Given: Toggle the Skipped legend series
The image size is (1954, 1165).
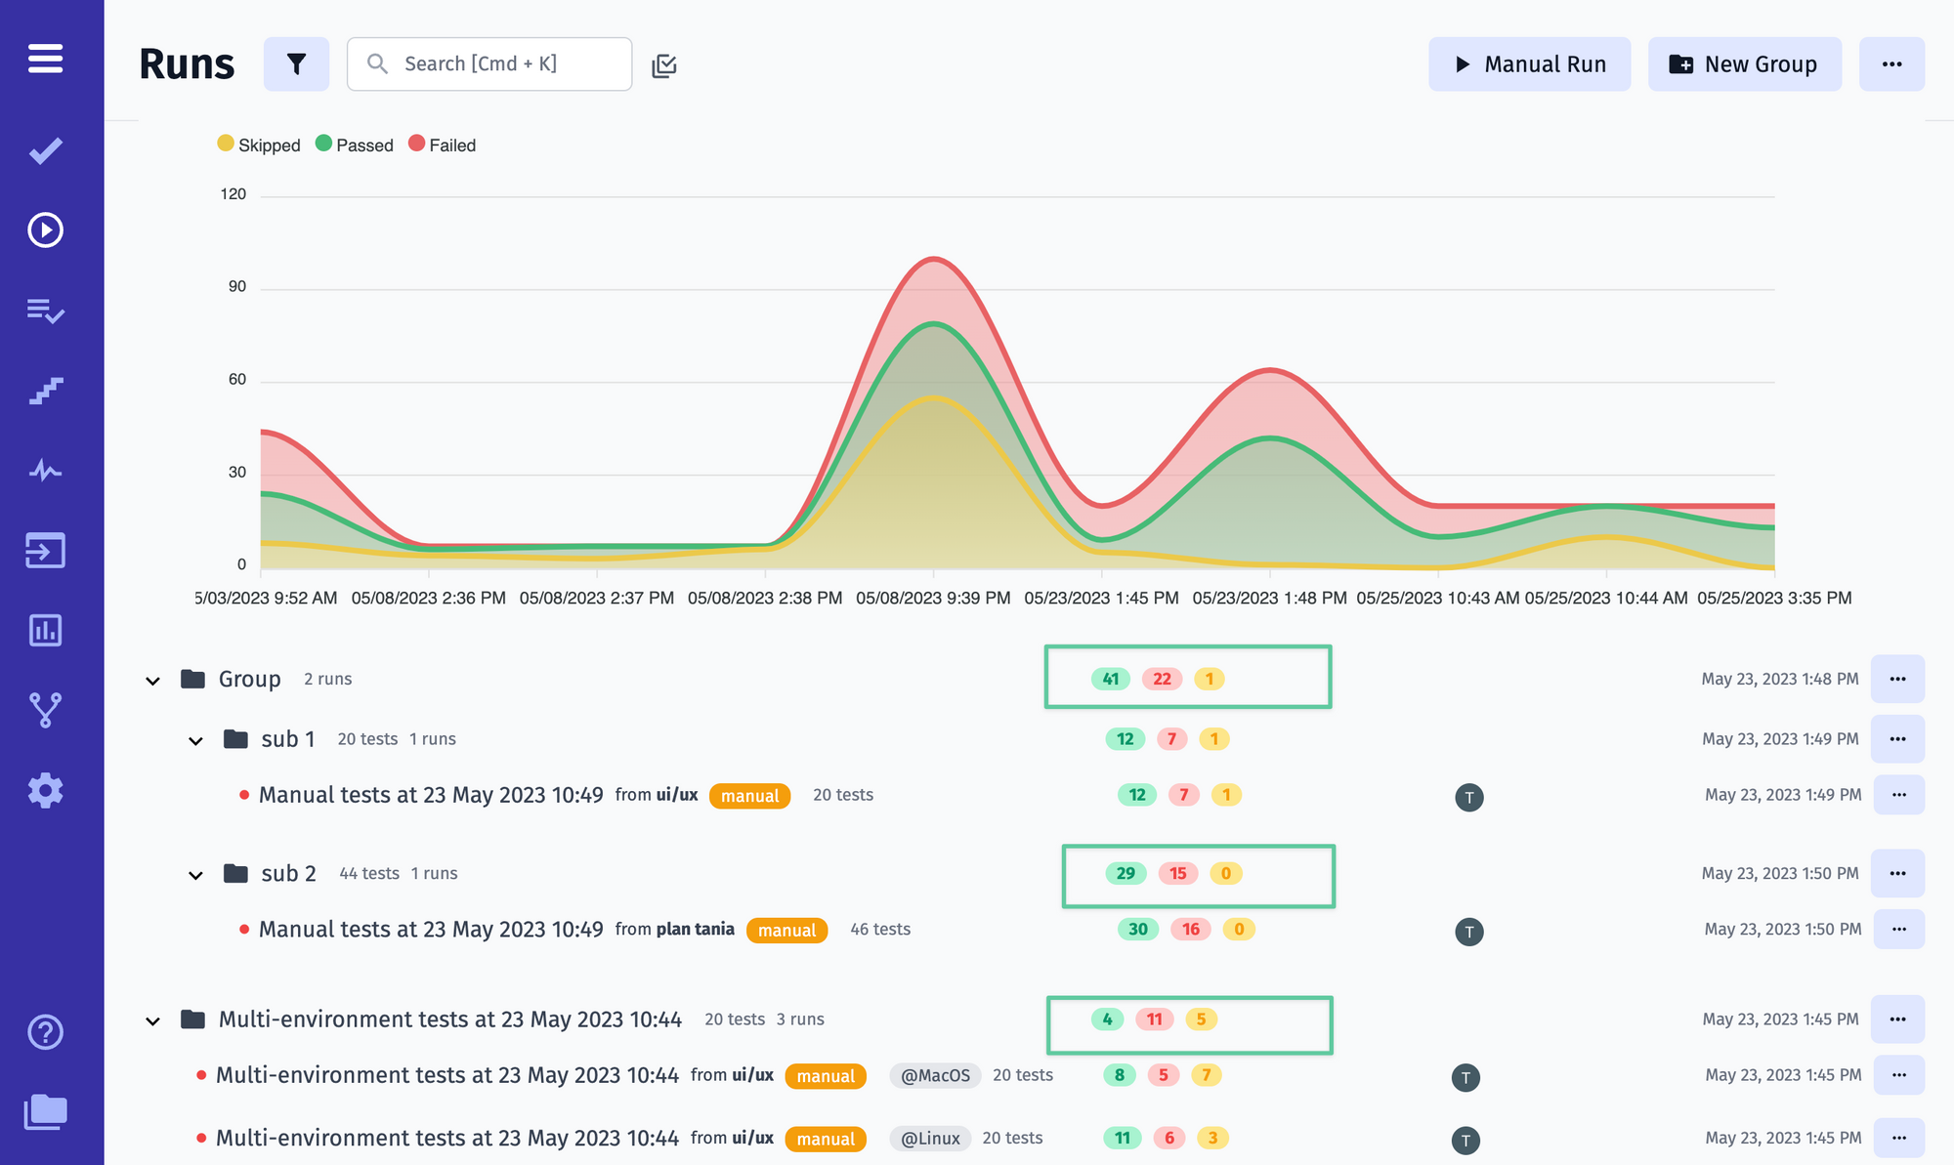Looking at the screenshot, I should pos(259,145).
